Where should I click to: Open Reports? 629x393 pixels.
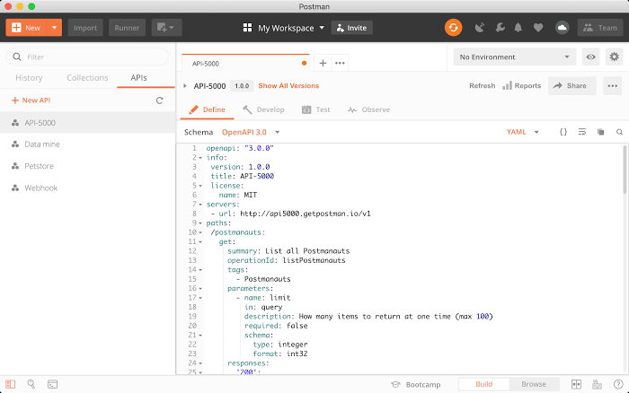tap(522, 86)
